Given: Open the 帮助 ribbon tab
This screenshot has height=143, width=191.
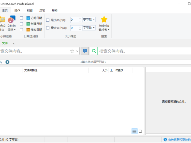Looking at the screenshot, I should tap(55, 11).
